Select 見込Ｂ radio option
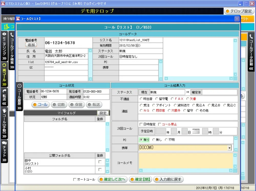Image resolution: width=256 pixels, height=191 pixels. (x=209, y=105)
